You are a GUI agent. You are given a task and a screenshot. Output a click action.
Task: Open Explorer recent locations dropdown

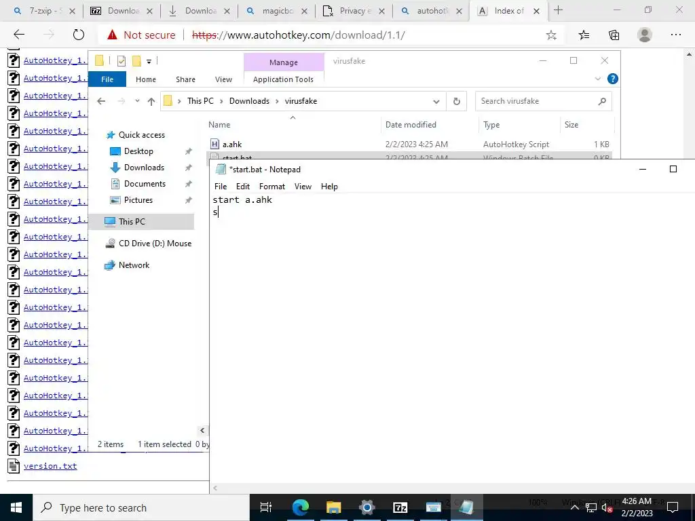(137, 101)
